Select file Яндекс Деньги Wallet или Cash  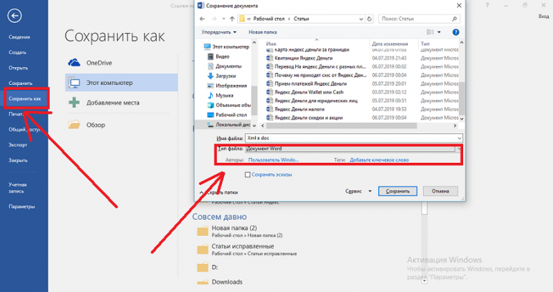click(309, 93)
